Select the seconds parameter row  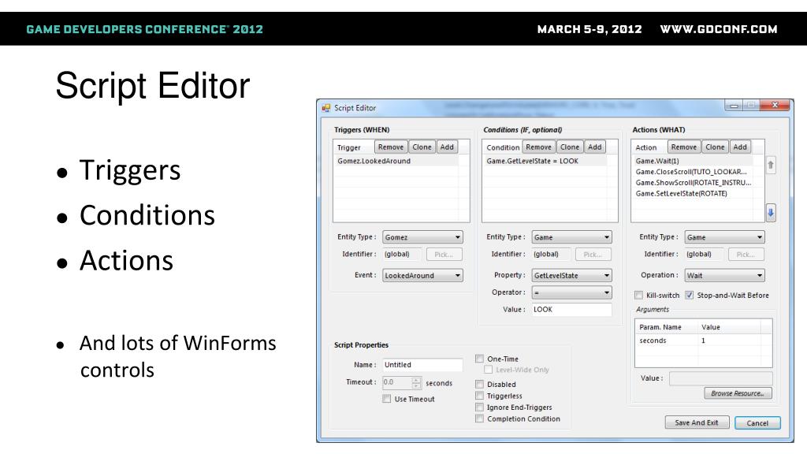(703, 340)
